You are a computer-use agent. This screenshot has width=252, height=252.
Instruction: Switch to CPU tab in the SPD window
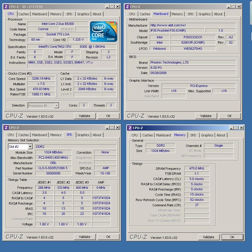click(11, 135)
